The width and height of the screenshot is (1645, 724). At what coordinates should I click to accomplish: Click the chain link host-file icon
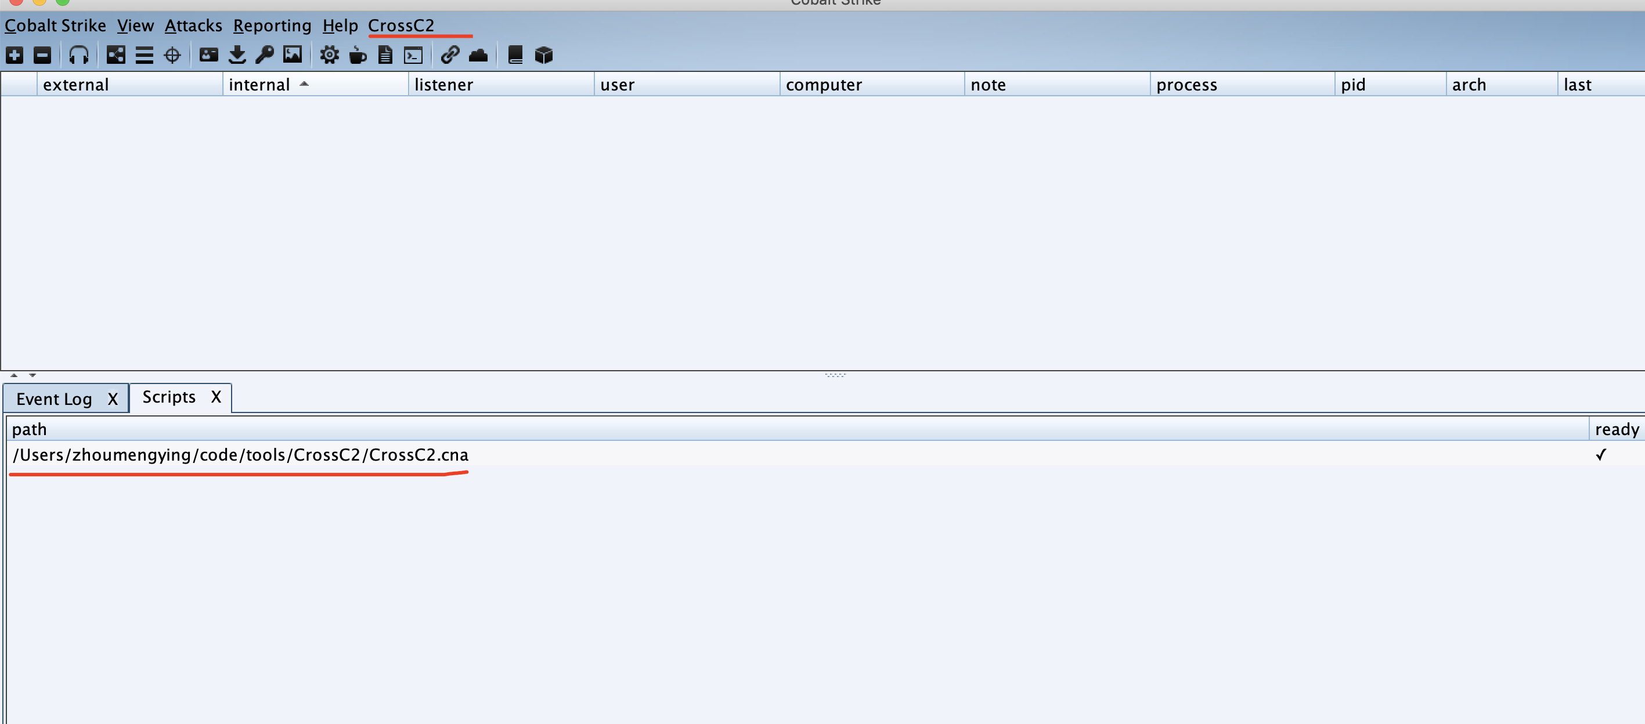coord(450,56)
